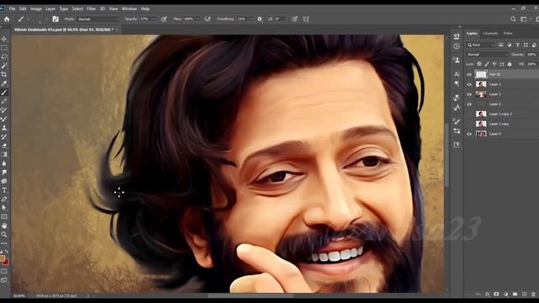Select the Clone Stamp tool

click(x=4, y=128)
